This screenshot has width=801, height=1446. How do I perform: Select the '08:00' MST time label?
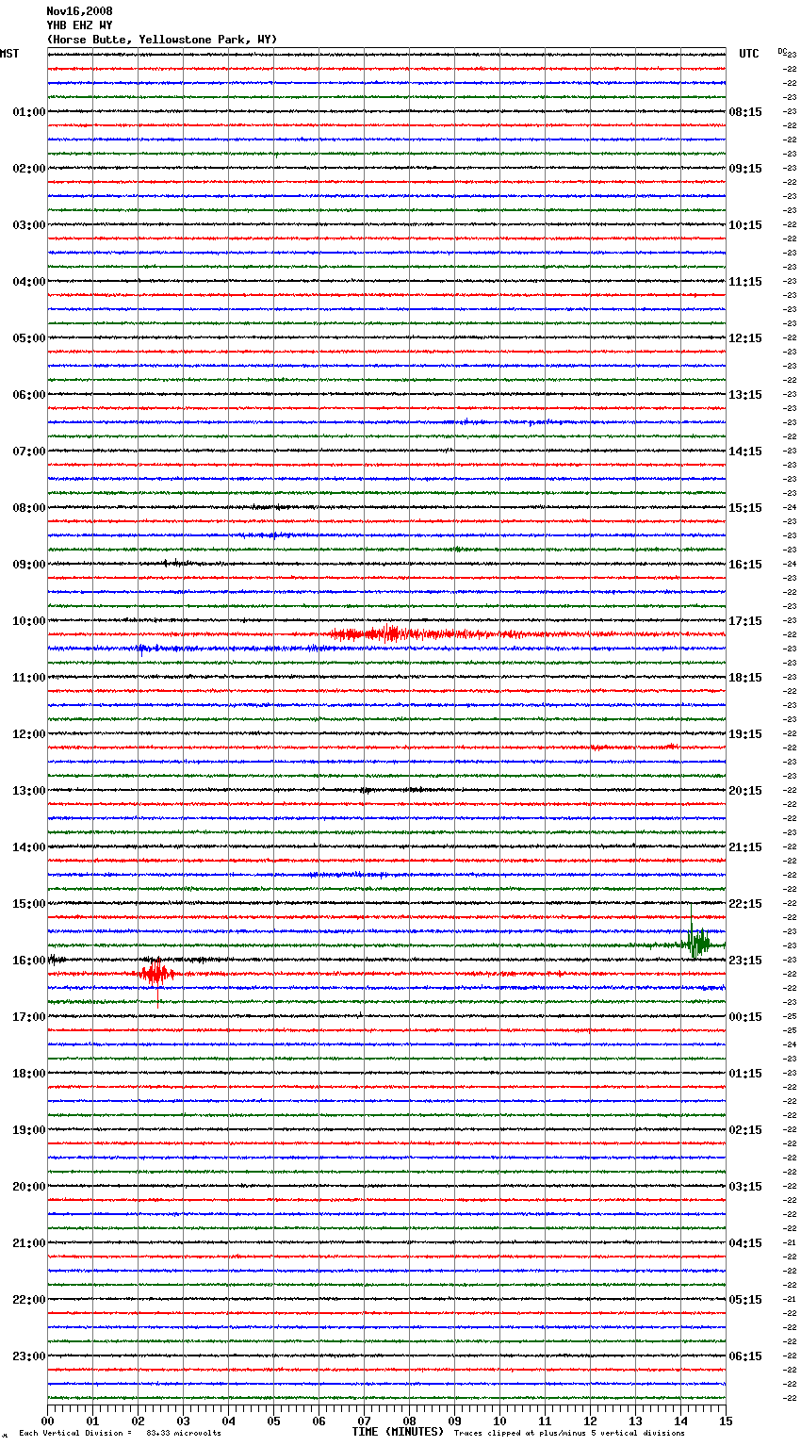(x=29, y=508)
